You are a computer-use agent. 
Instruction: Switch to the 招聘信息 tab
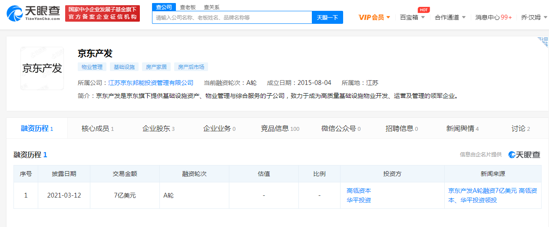click(402, 128)
